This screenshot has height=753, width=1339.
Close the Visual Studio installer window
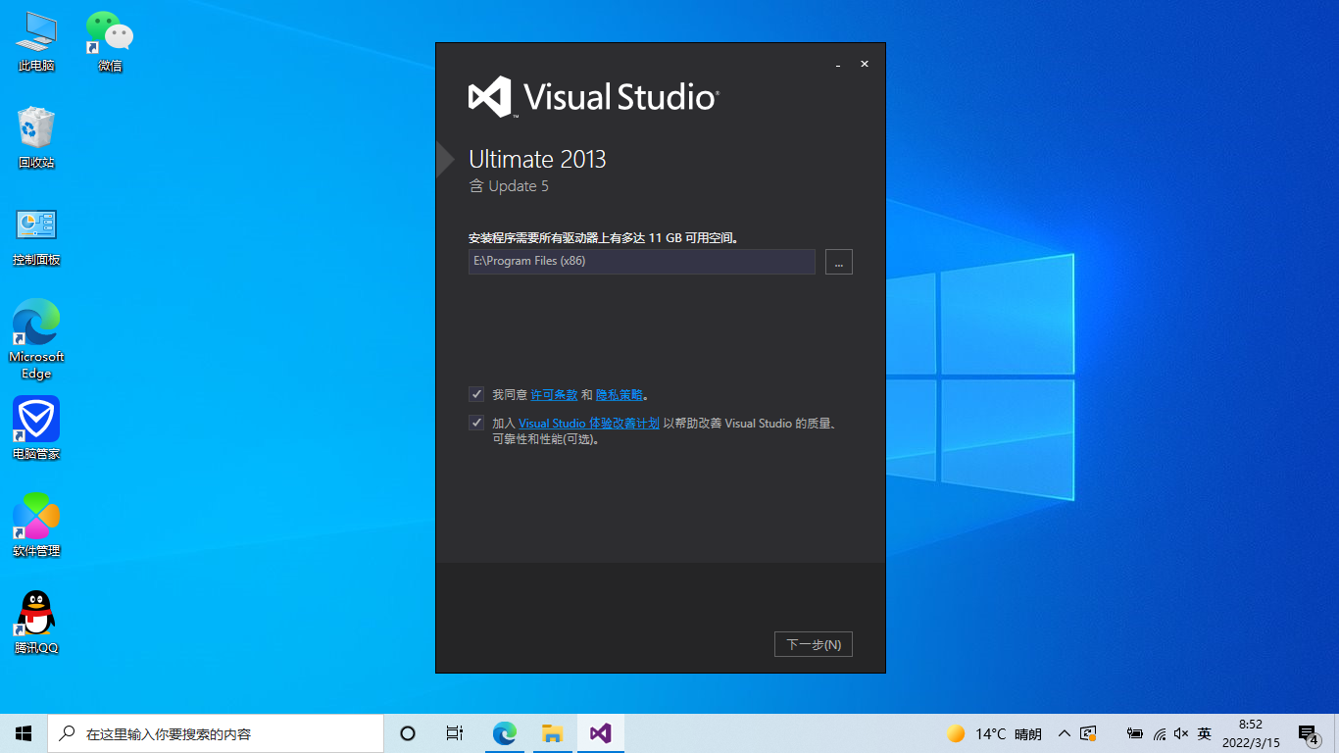pos(865,64)
